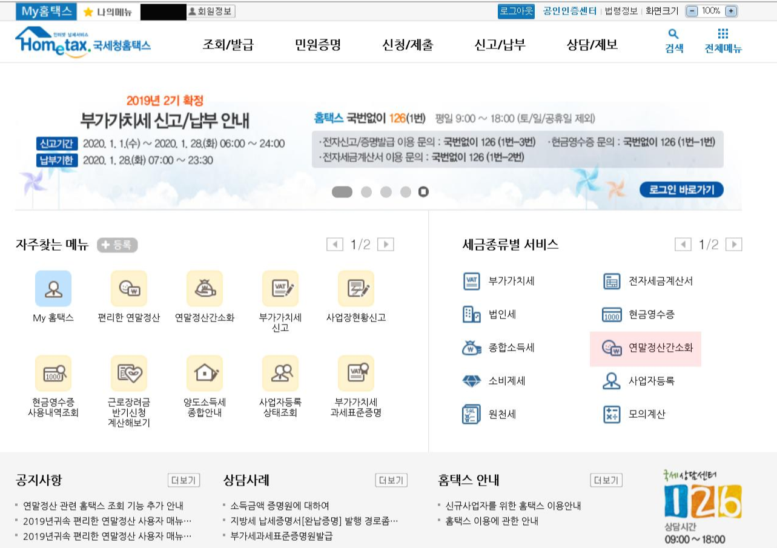Select third banner slide dot

[386, 192]
